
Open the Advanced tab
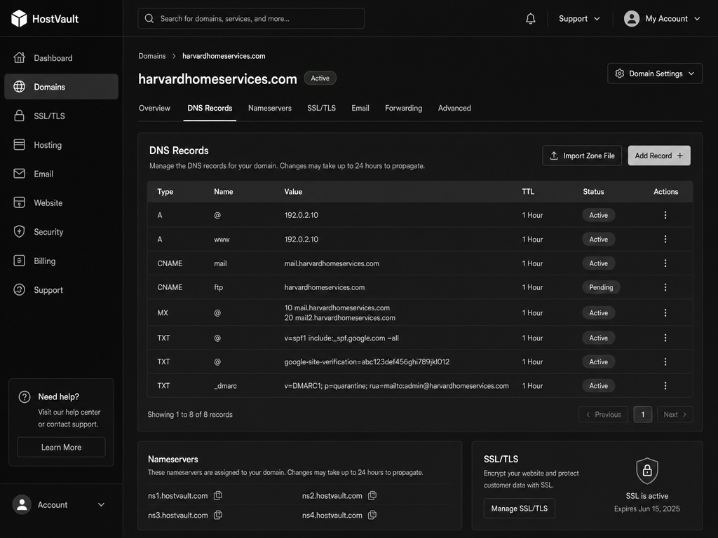454,108
